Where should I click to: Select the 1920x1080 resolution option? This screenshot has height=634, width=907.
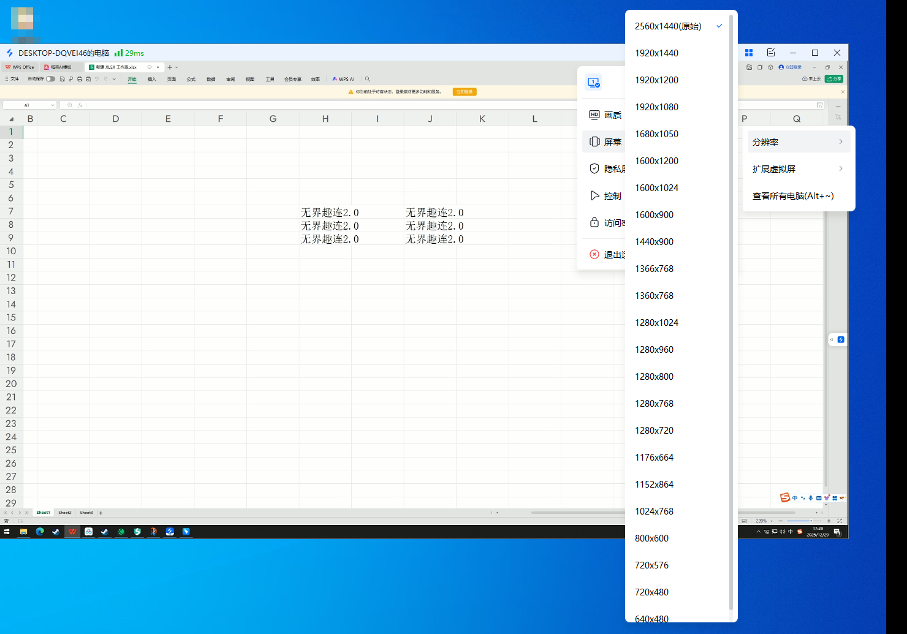656,107
